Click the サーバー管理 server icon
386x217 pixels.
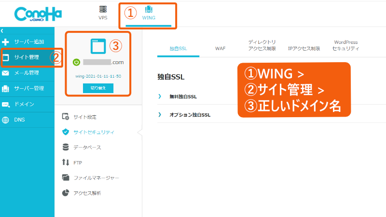pyautogui.click(x=5, y=89)
